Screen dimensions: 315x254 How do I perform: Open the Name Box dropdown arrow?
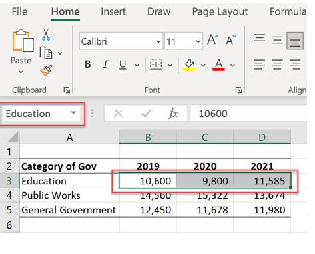(x=73, y=113)
